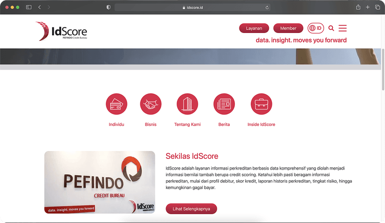Viewport: 385px width, 223px height.
Task: Open the Bisnis handshake icon
Action: click(x=151, y=104)
